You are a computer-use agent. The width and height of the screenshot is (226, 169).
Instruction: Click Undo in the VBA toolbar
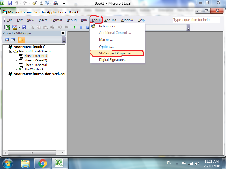tap(60, 27)
